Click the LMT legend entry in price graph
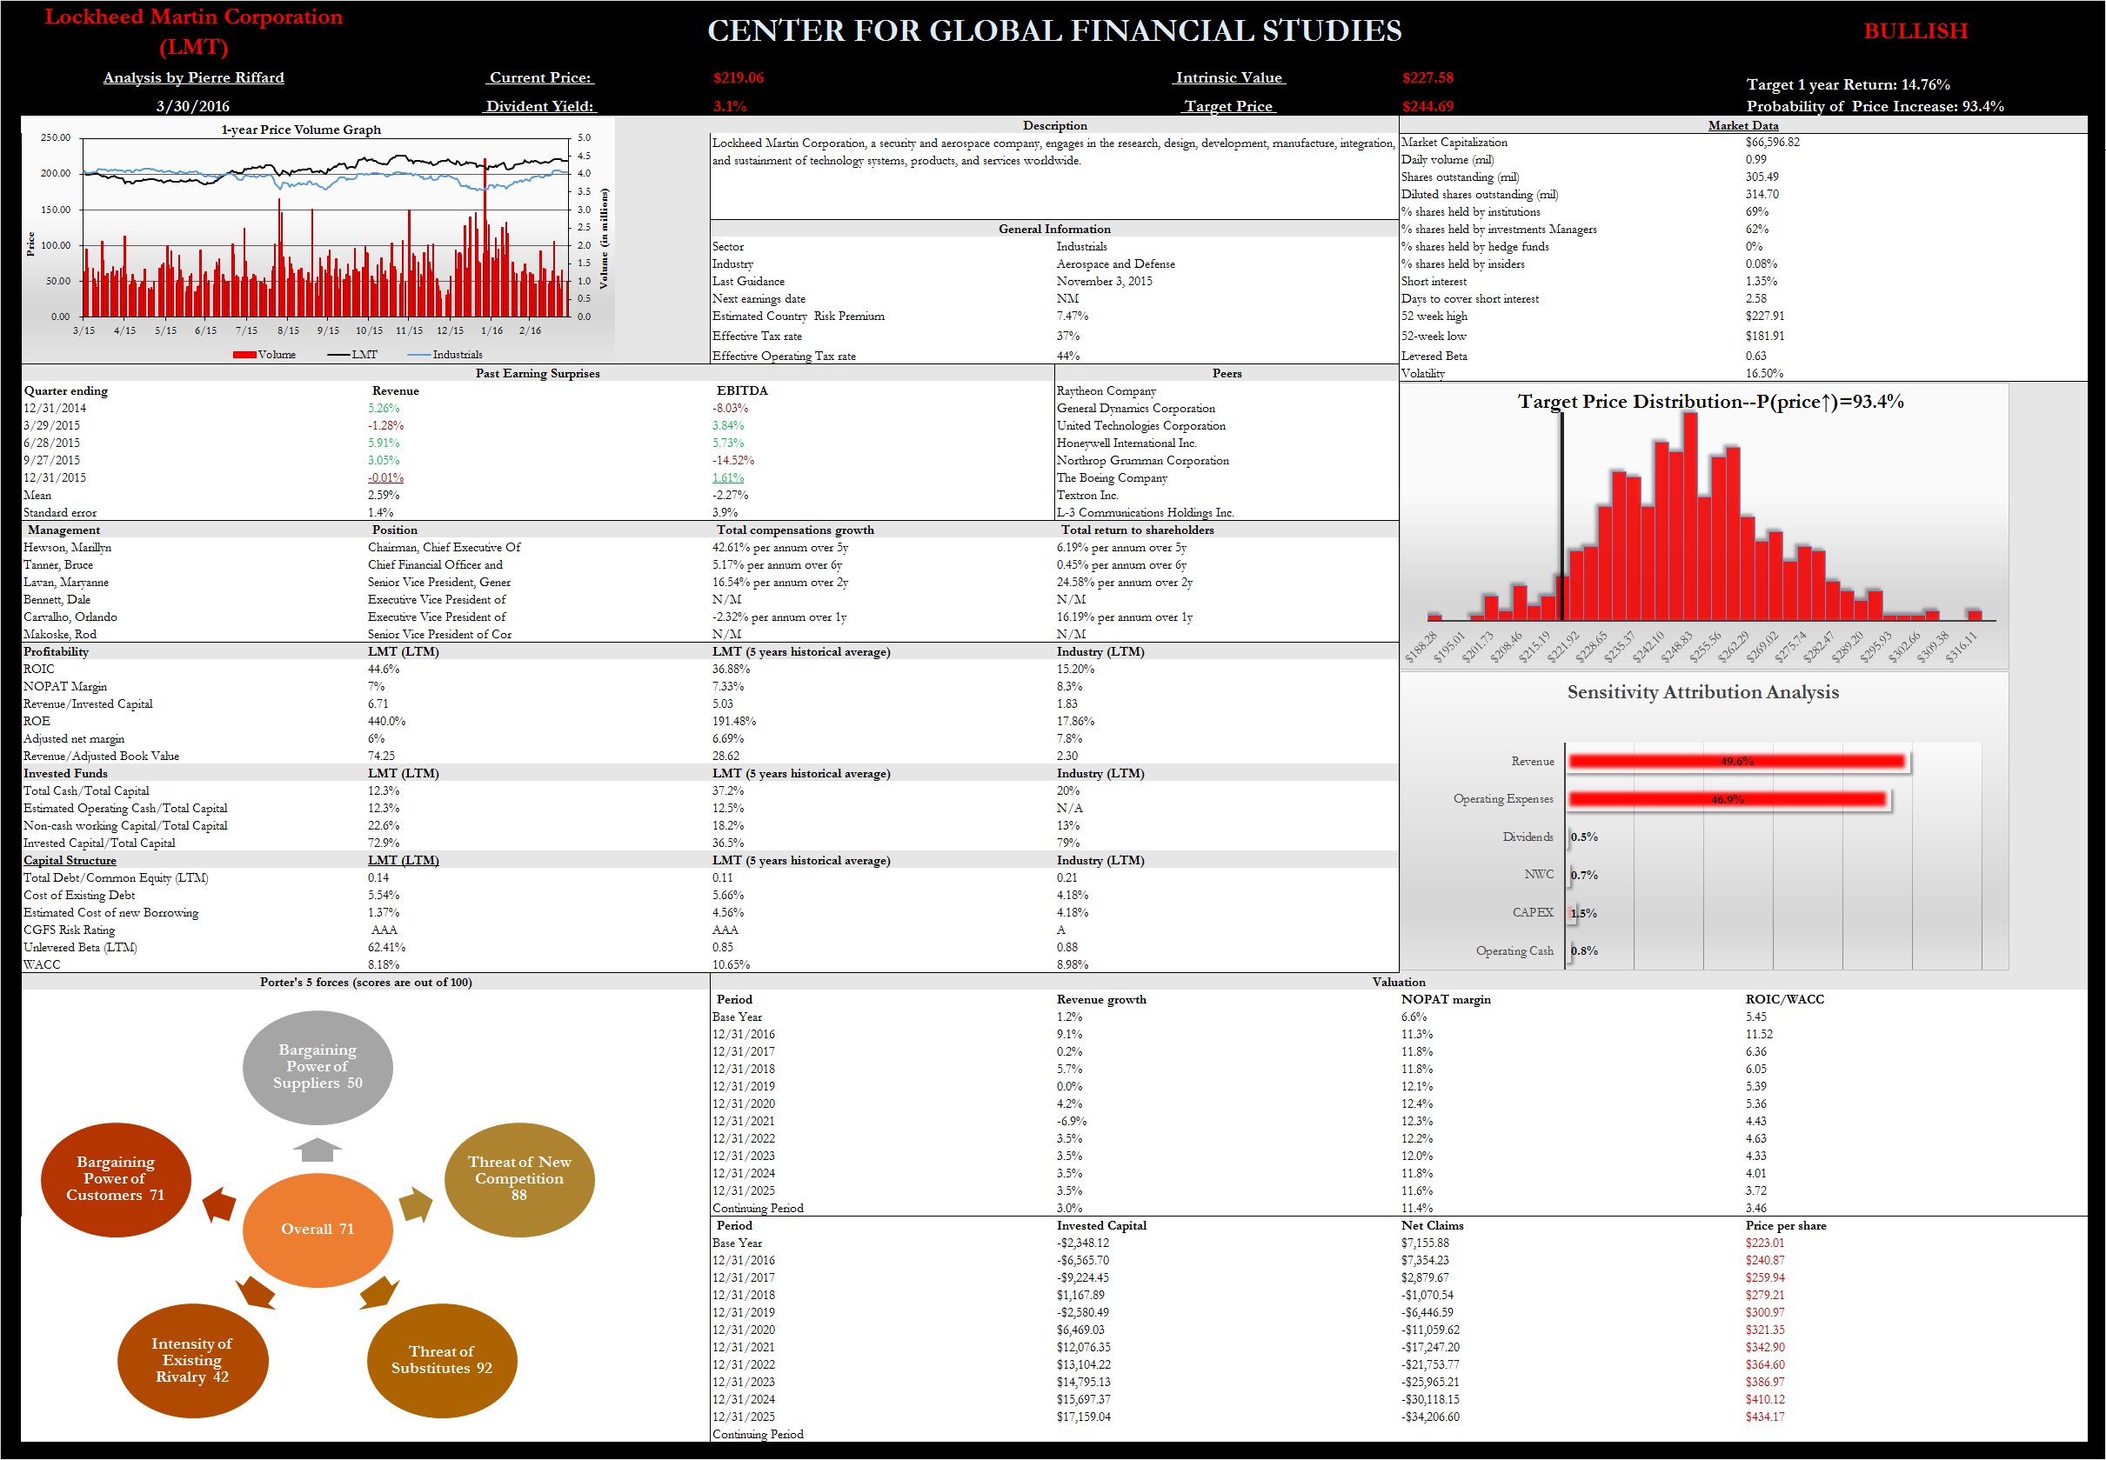2106x1460 pixels. pyautogui.click(x=352, y=355)
